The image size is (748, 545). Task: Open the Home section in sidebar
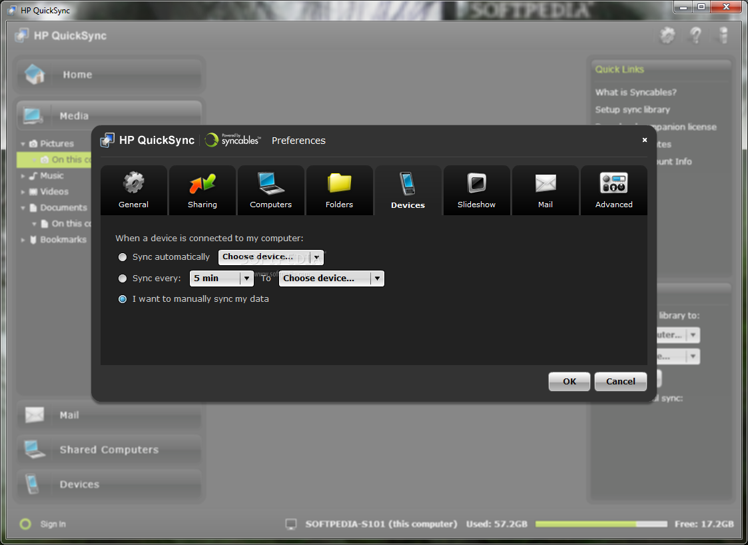tap(109, 75)
